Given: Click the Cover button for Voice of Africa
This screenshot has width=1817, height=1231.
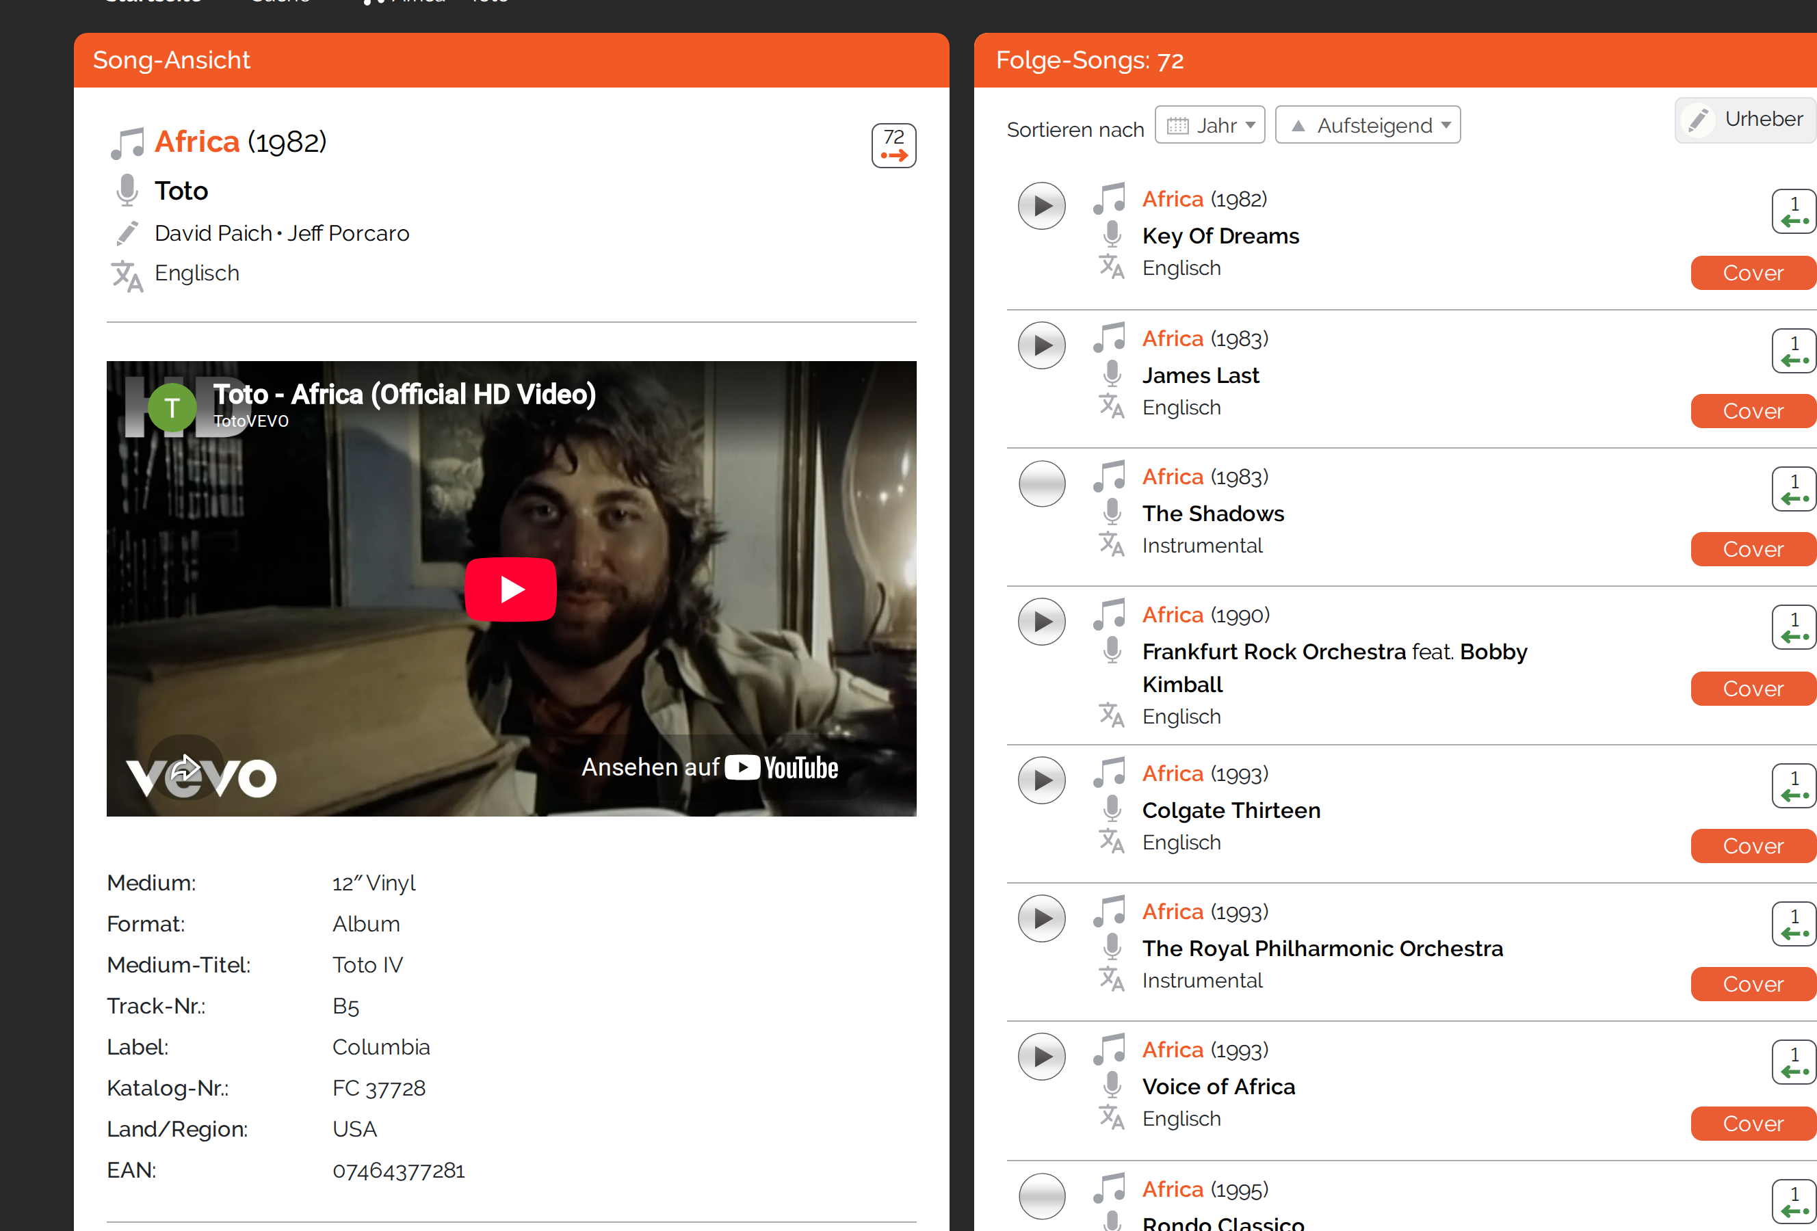Looking at the screenshot, I should tap(1753, 1124).
